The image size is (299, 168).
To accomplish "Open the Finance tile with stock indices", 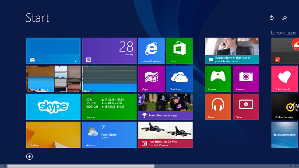I will coord(109,107).
